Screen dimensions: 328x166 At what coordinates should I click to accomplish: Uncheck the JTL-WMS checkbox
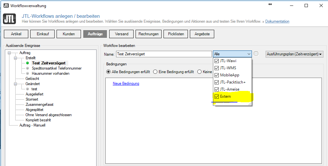click(216, 68)
